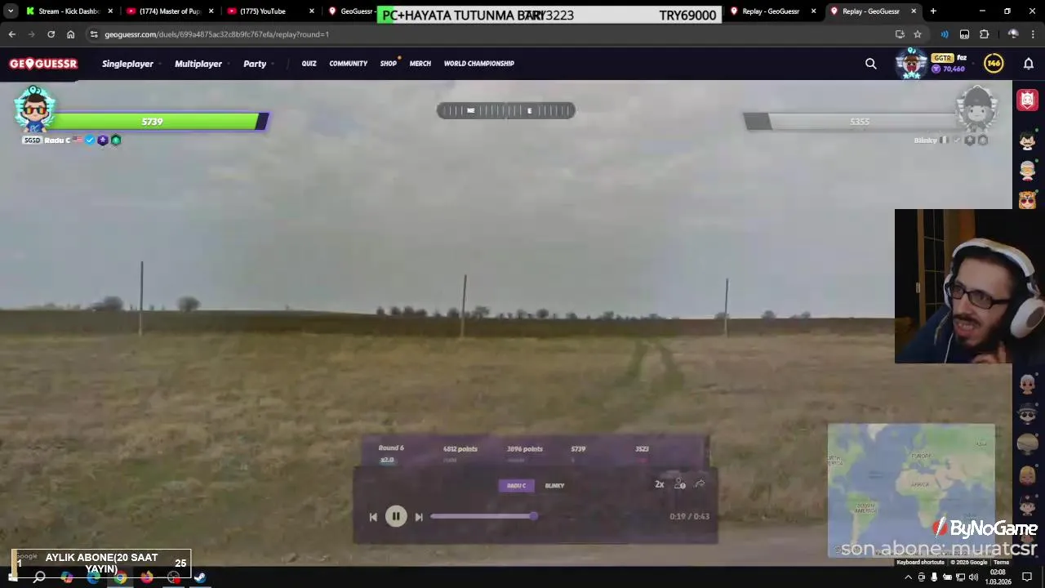Open the blue sound-wave extension
The image size is (1045, 588).
(945, 34)
